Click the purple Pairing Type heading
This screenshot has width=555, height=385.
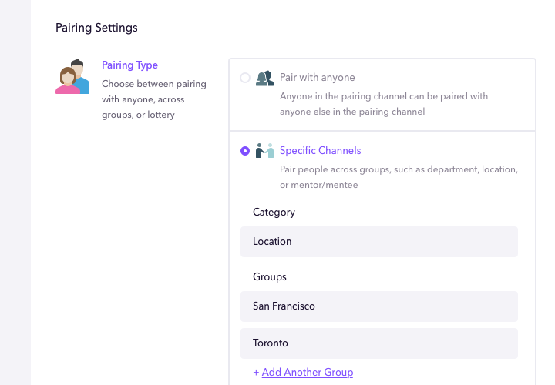click(x=129, y=65)
